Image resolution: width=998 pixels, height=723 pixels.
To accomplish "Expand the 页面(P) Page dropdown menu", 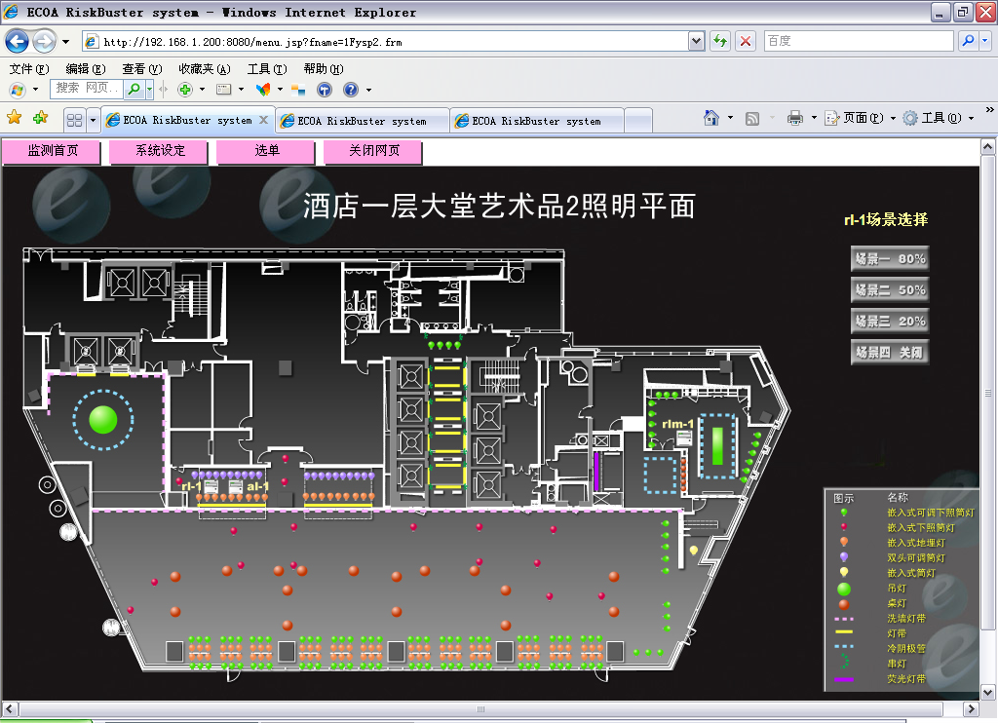I will pyautogui.click(x=860, y=118).
